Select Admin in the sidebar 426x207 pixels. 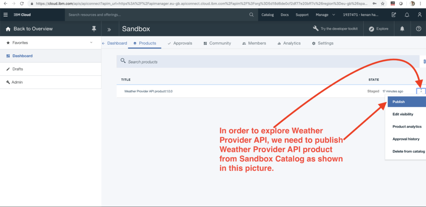click(x=50, y=82)
